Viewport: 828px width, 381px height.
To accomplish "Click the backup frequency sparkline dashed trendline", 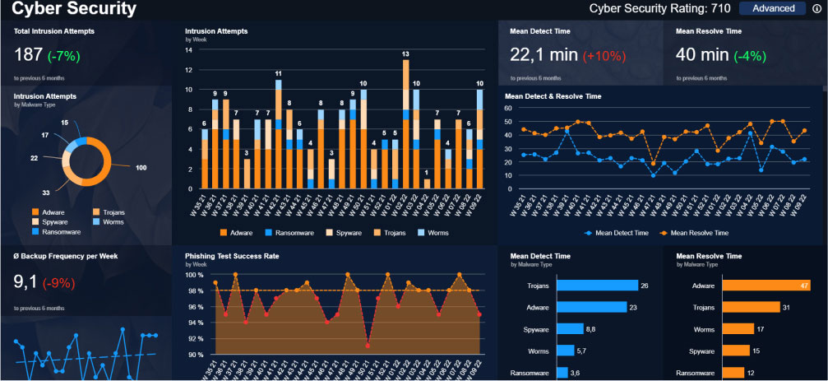I will (x=86, y=358).
